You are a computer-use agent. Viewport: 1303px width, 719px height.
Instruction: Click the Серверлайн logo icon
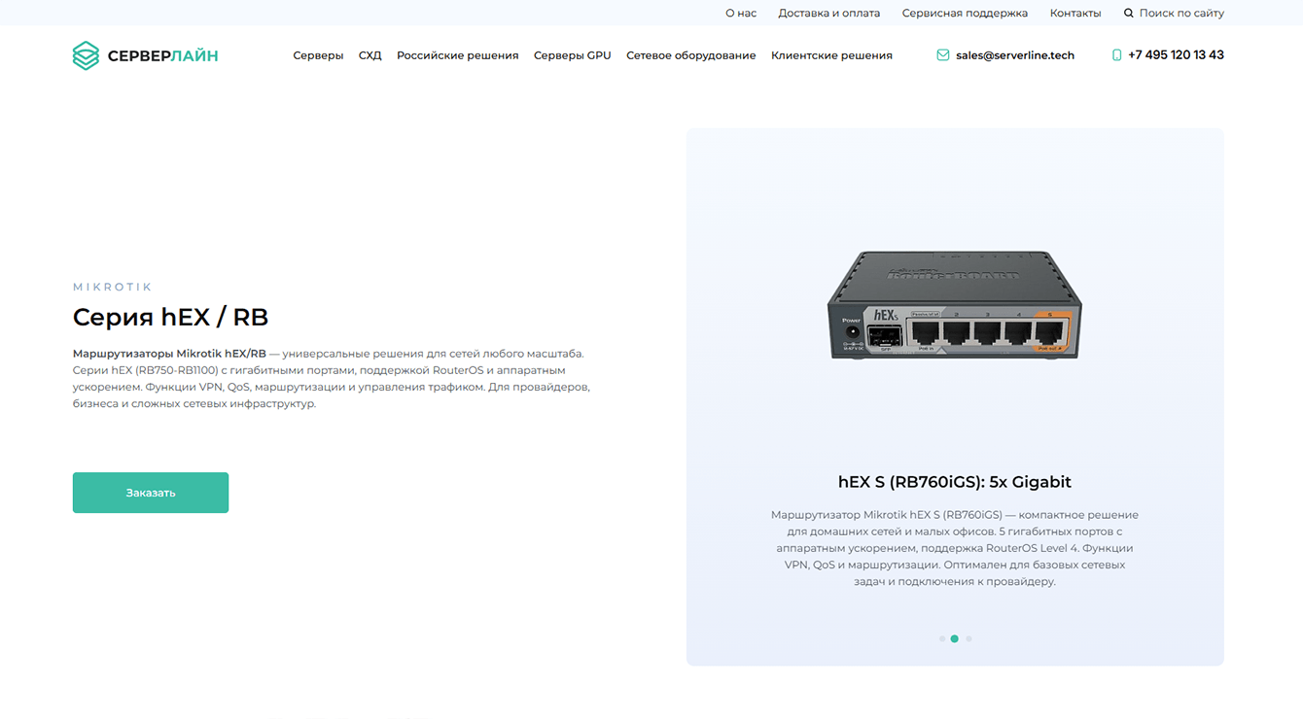coord(86,55)
